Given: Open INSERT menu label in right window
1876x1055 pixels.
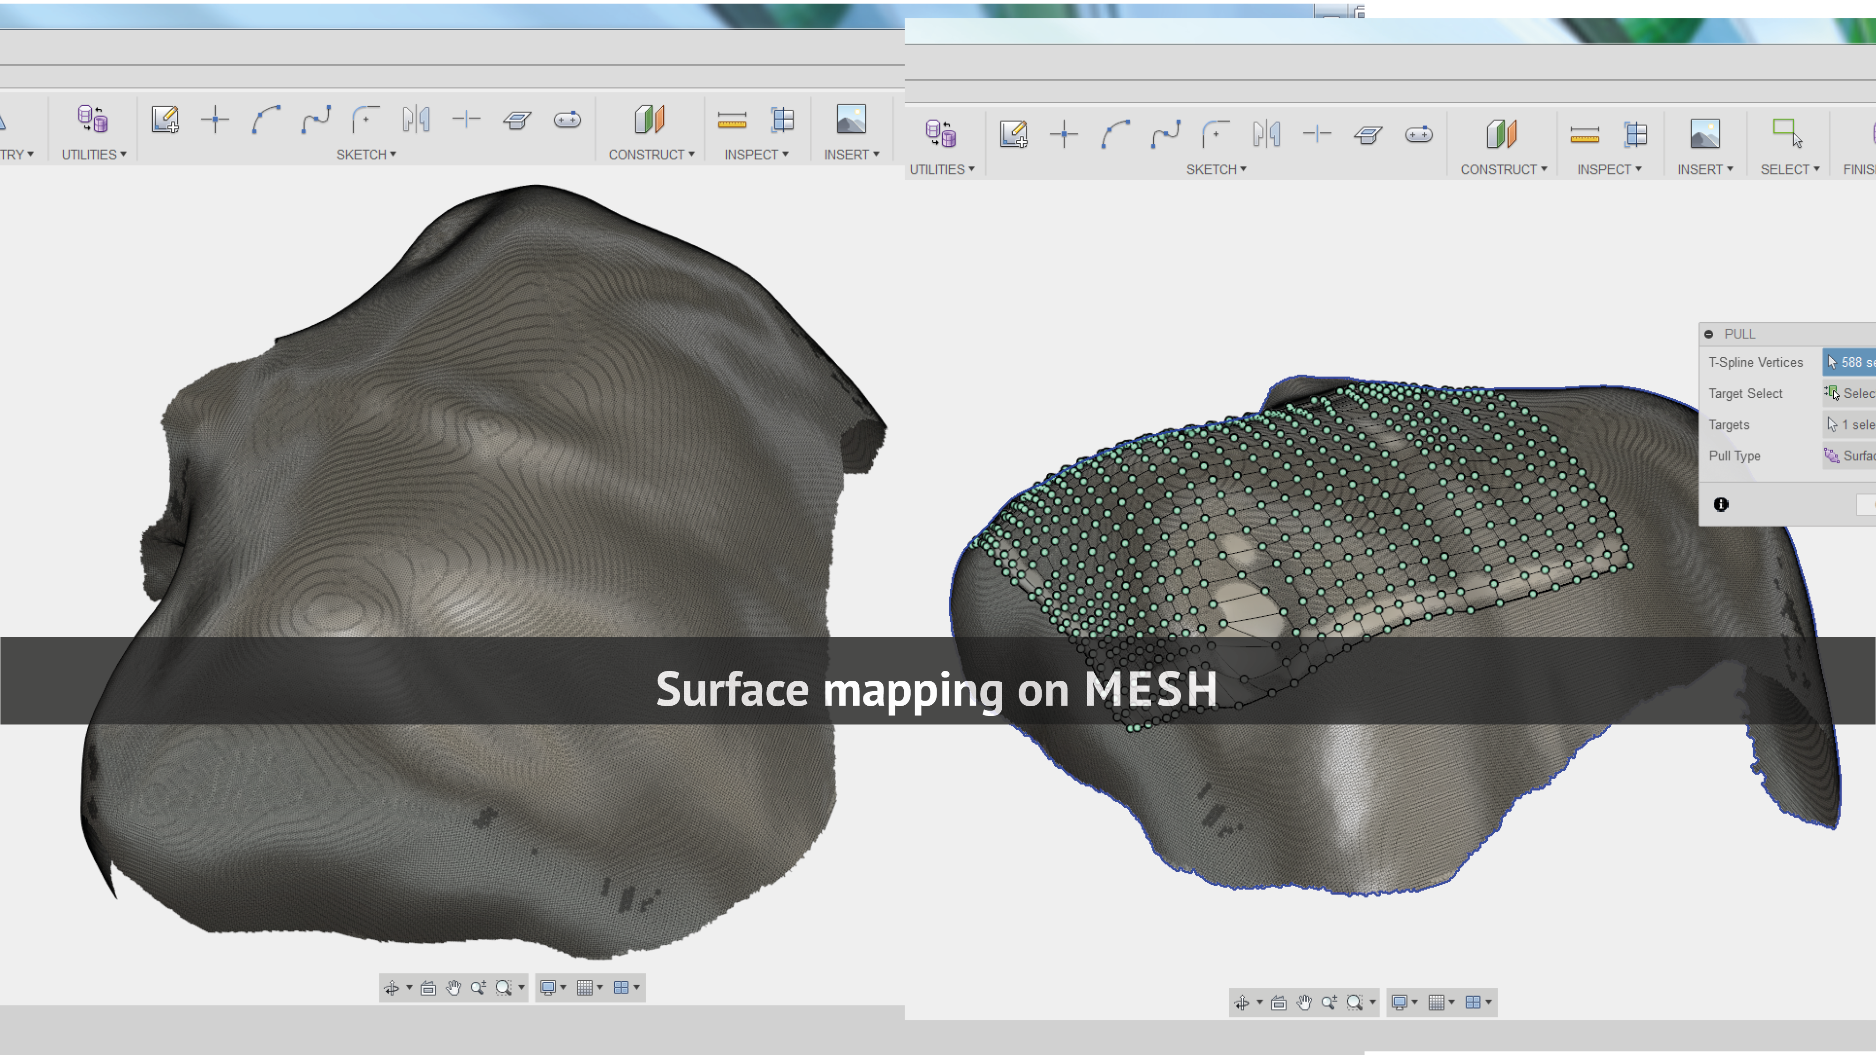Looking at the screenshot, I should tap(1706, 169).
